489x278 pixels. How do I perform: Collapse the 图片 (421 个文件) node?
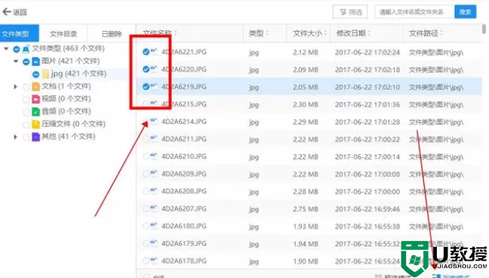point(16,61)
